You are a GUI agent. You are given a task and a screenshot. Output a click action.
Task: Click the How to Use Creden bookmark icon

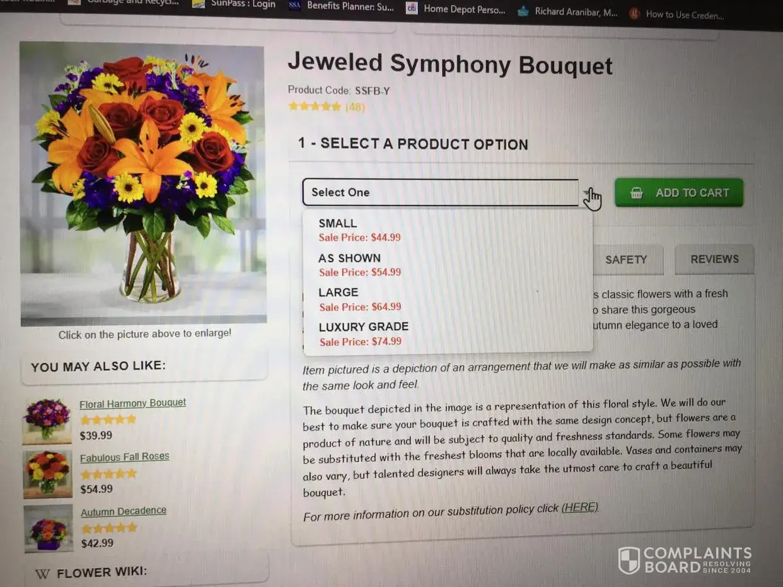point(634,14)
